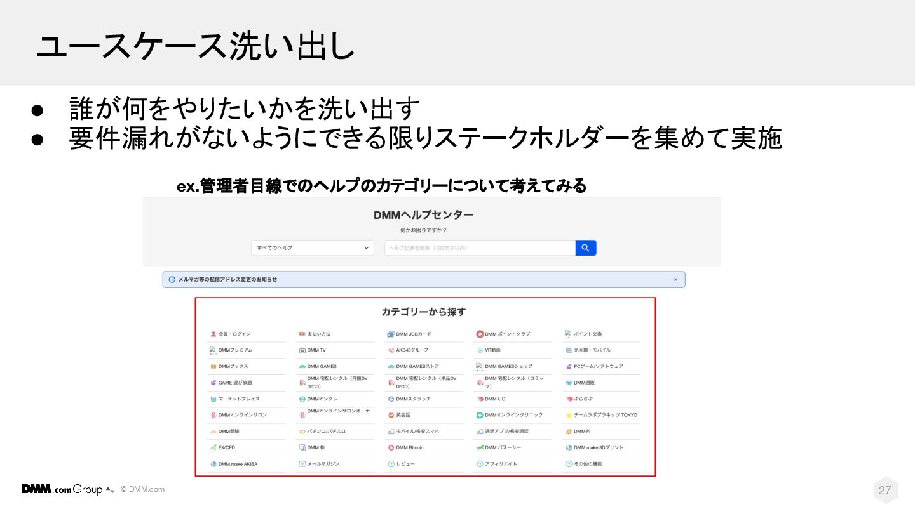
Task: Open the DMM.make 3Dプリント link
Action: [599, 447]
